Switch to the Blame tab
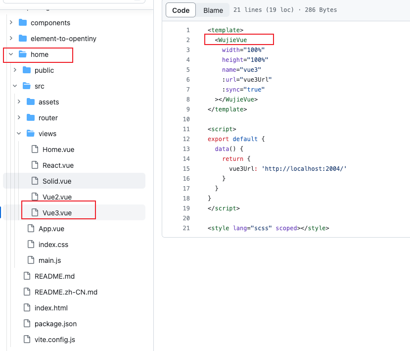The image size is (410, 351). [x=213, y=10]
